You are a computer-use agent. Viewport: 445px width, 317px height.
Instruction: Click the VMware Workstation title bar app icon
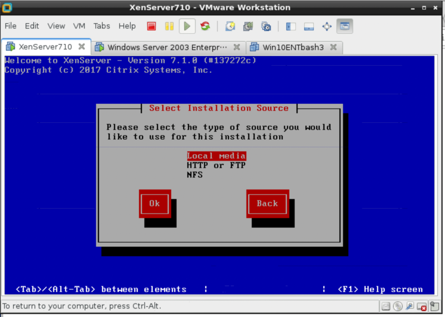[7, 7]
